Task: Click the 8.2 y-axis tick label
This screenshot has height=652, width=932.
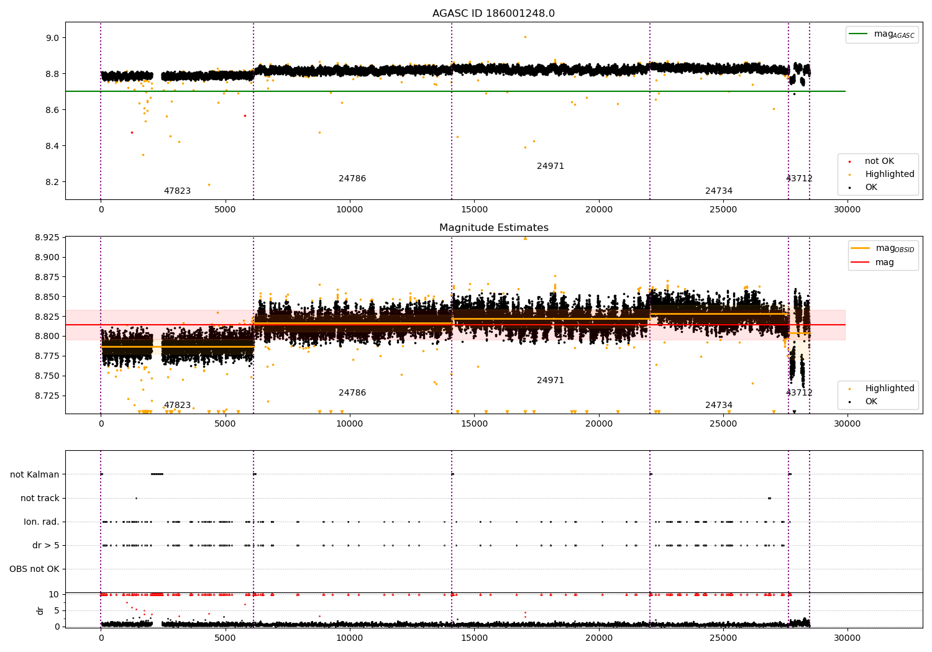Action: pyautogui.click(x=52, y=182)
